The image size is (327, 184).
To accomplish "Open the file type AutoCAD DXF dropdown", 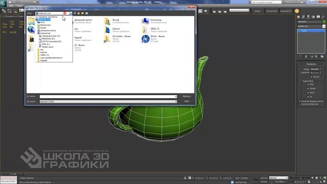I will (x=176, y=102).
